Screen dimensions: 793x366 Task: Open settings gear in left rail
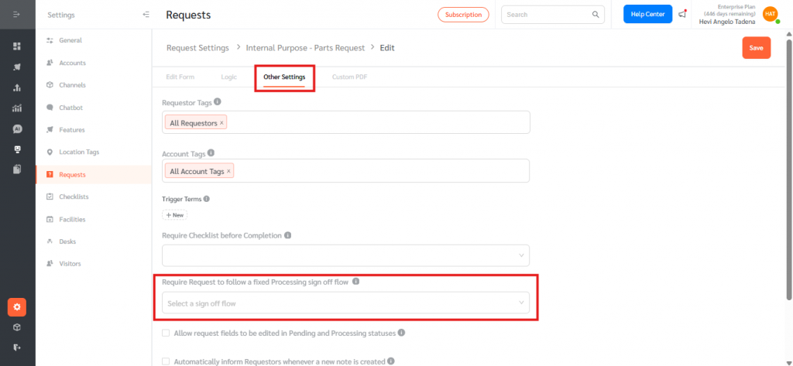point(17,307)
